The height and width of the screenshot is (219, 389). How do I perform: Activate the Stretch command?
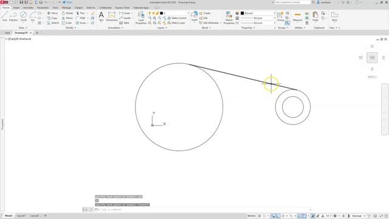(53, 23)
